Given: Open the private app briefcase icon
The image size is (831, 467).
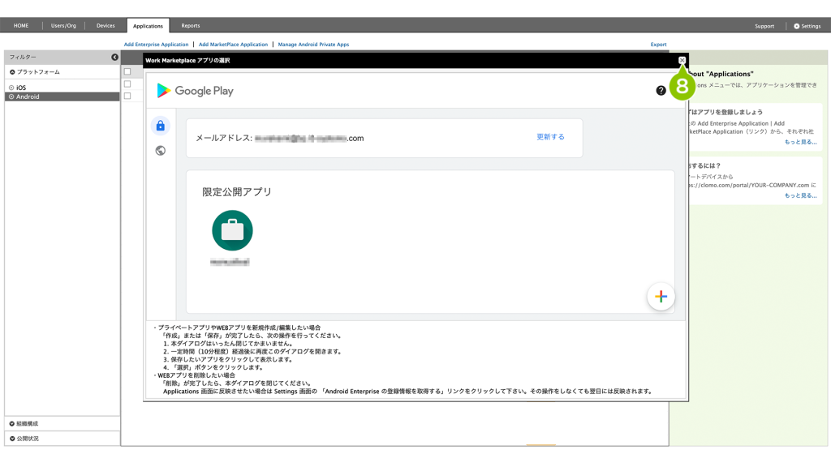Looking at the screenshot, I should pyautogui.click(x=232, y=230).
